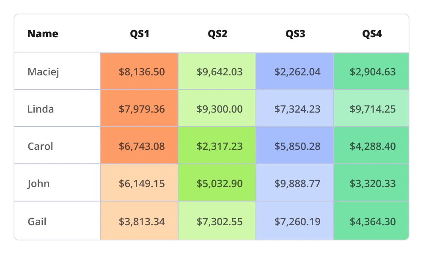
Task: Select the Carol name cell
Action: click(41, 146)
